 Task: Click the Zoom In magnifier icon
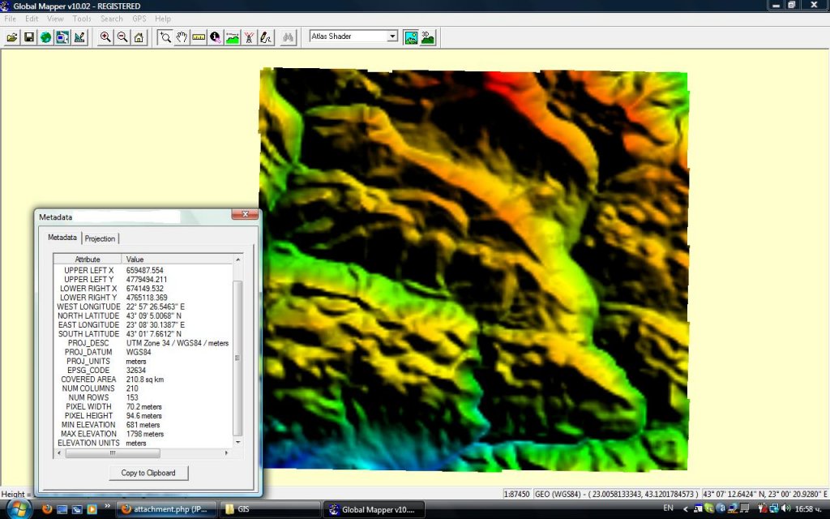coord(105,37)
